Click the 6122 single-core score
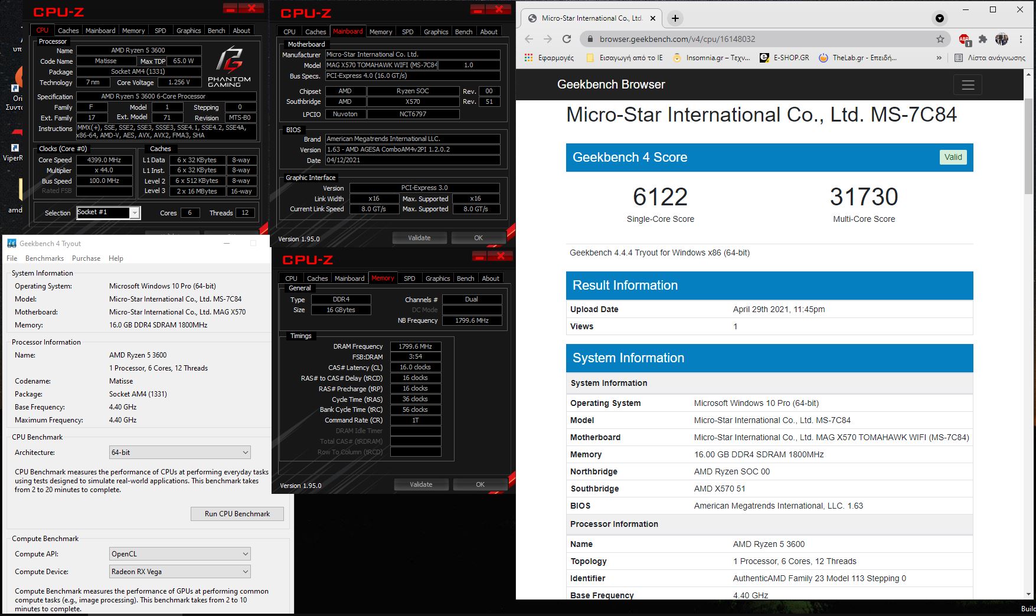1036x616 pixels. [x=660, y=196]
